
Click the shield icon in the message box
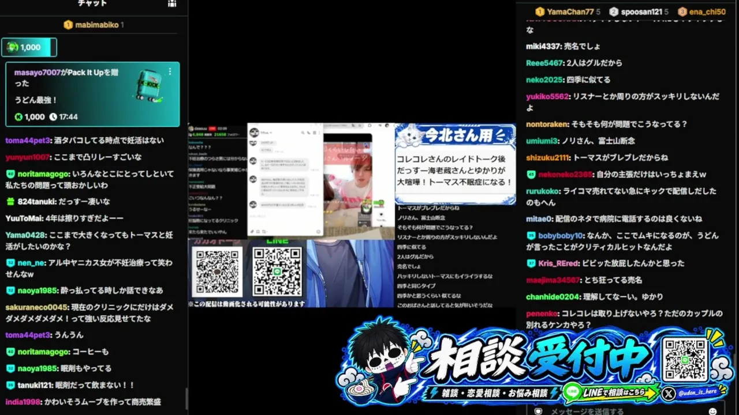pyautogui.click(x=538, y=411)
